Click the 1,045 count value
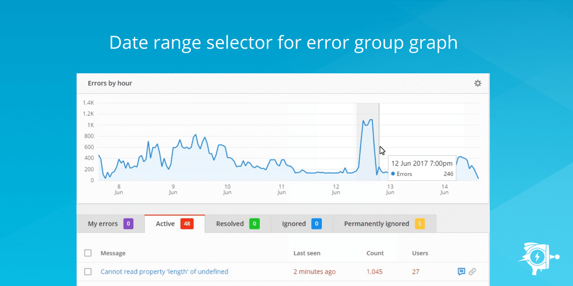This screenshot has width=573, height=286. coord(374,271)
